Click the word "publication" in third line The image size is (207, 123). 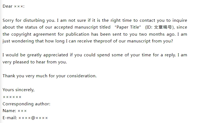[x=77, y=34]
